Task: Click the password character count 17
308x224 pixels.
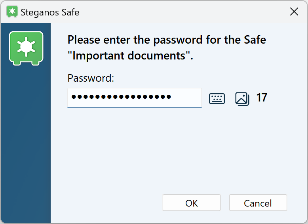Action: pos(262,98)
